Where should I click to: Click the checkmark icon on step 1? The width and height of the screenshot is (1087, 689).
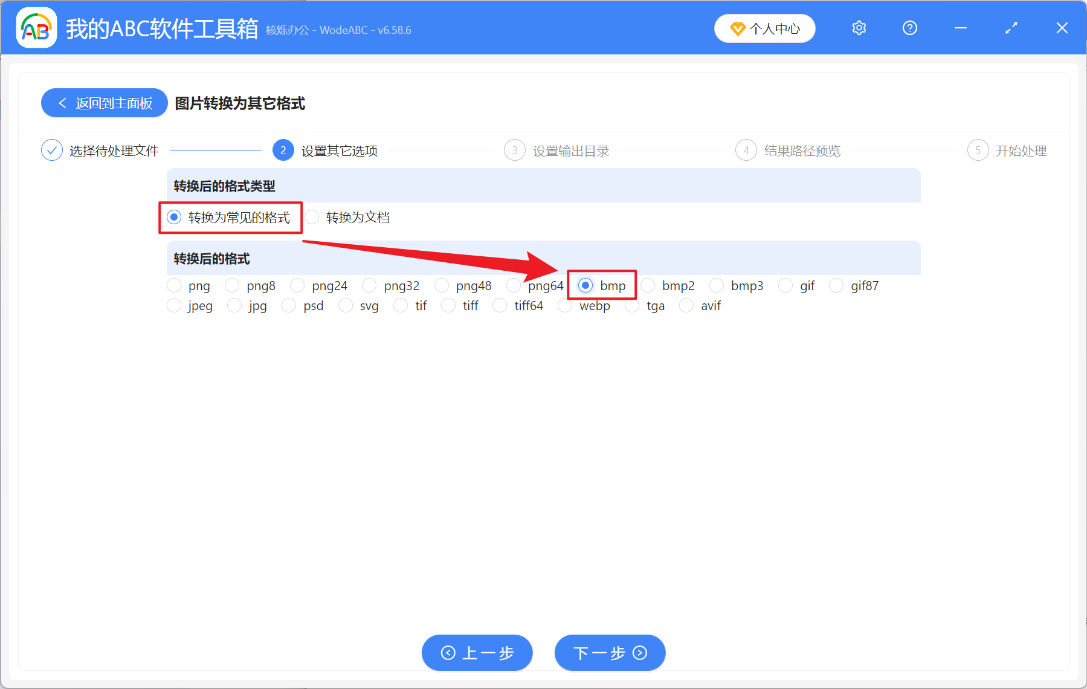[x=52, y=150]
